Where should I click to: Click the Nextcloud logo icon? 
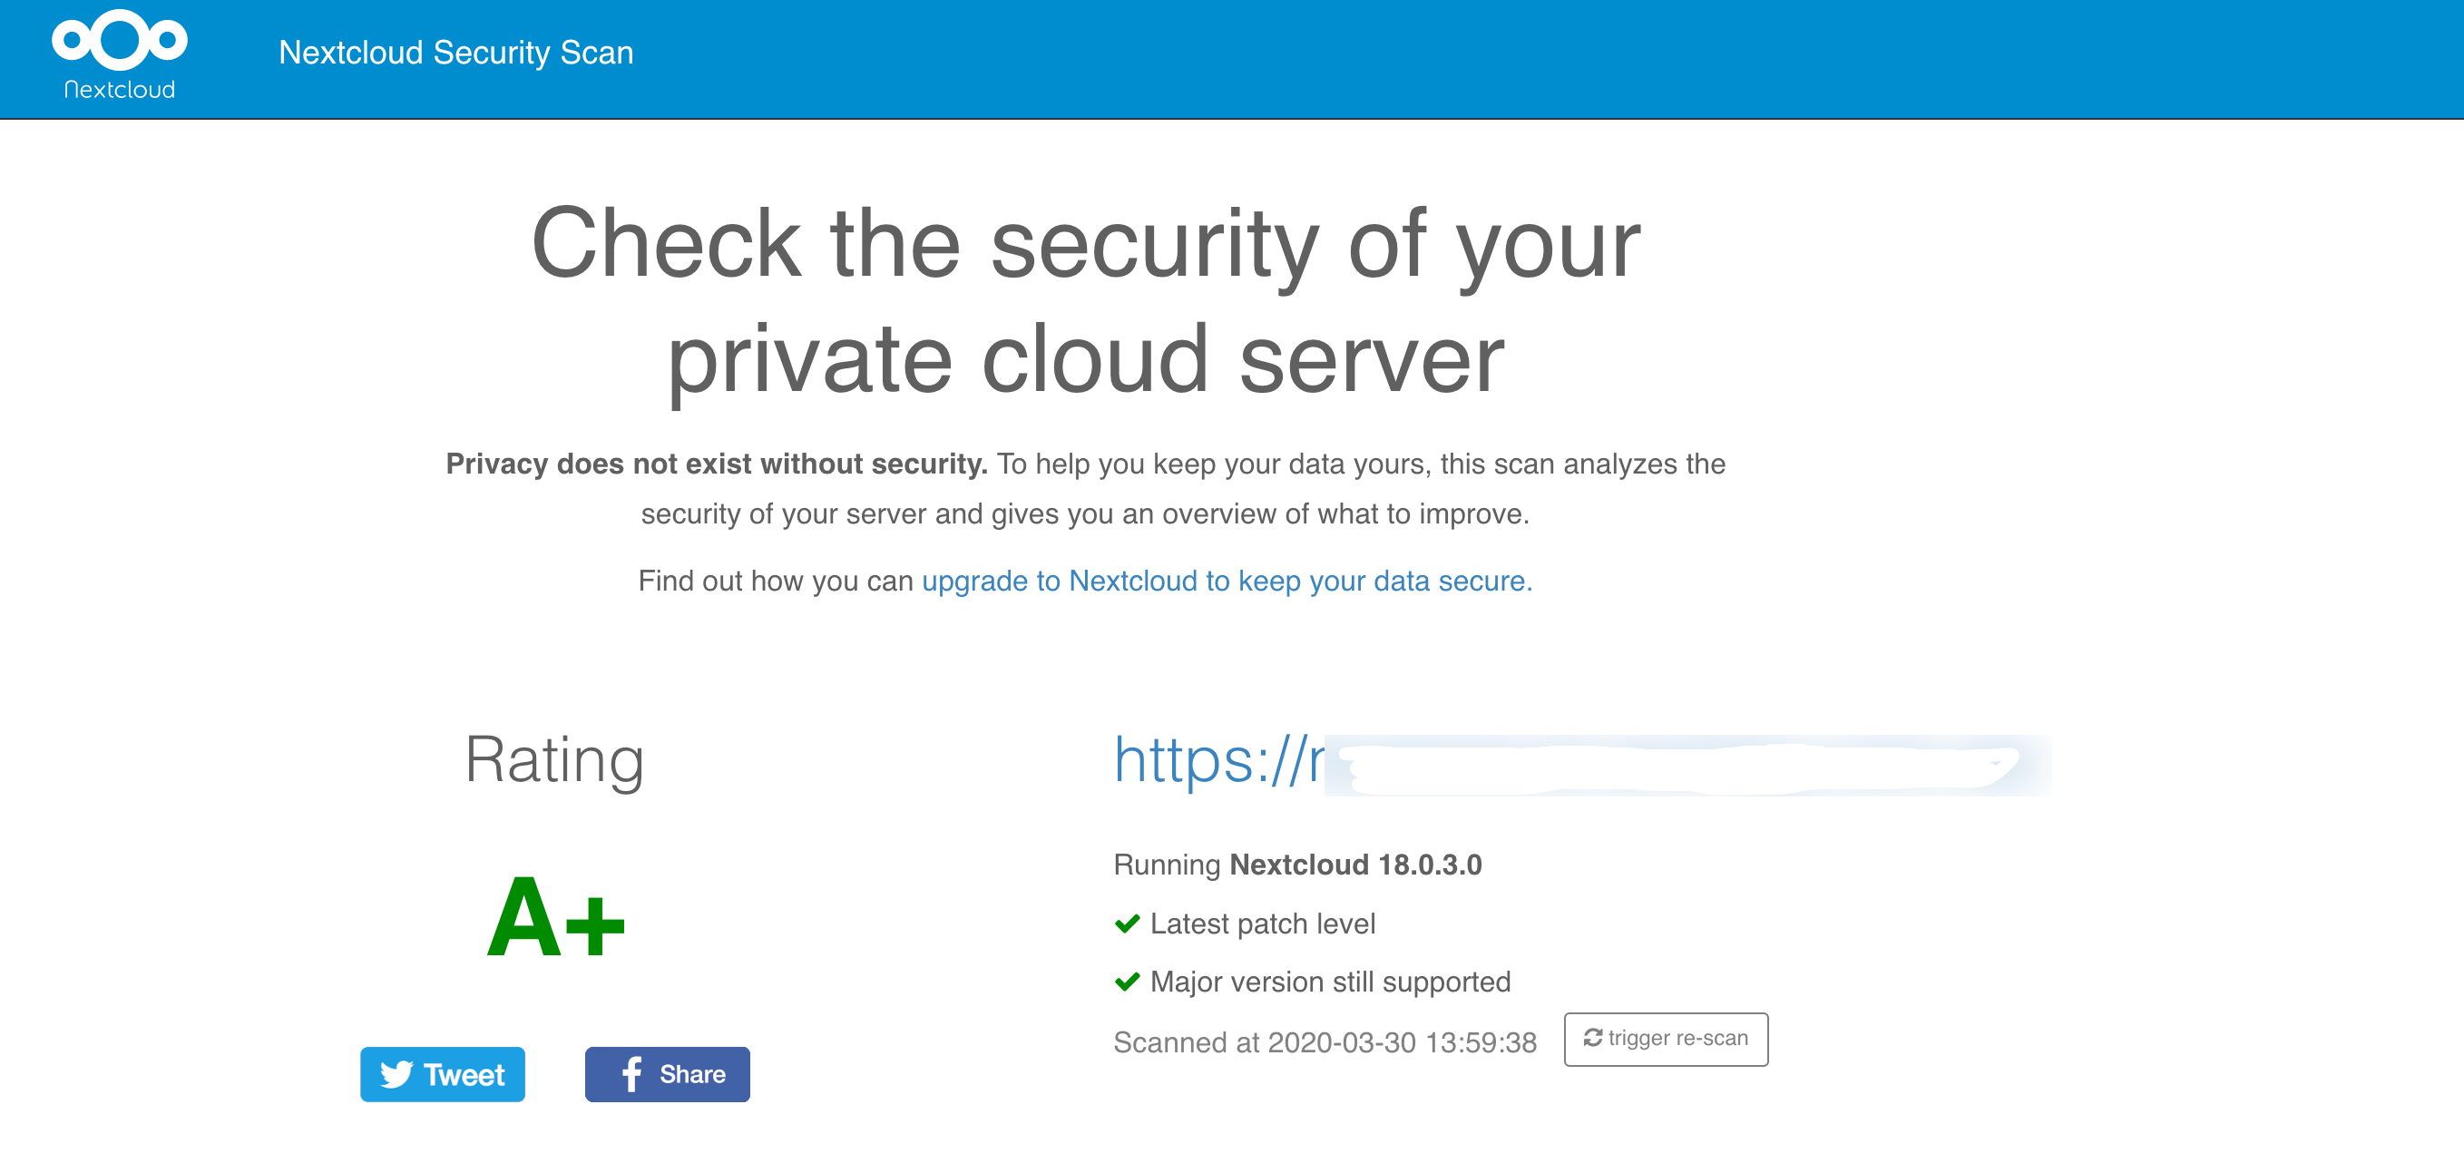click(x=120, y=39)
